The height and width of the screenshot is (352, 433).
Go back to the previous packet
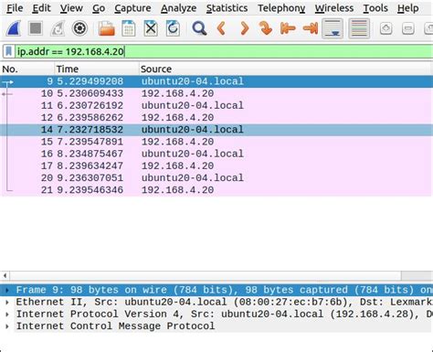pyautogui.click(x=221, y=28)
